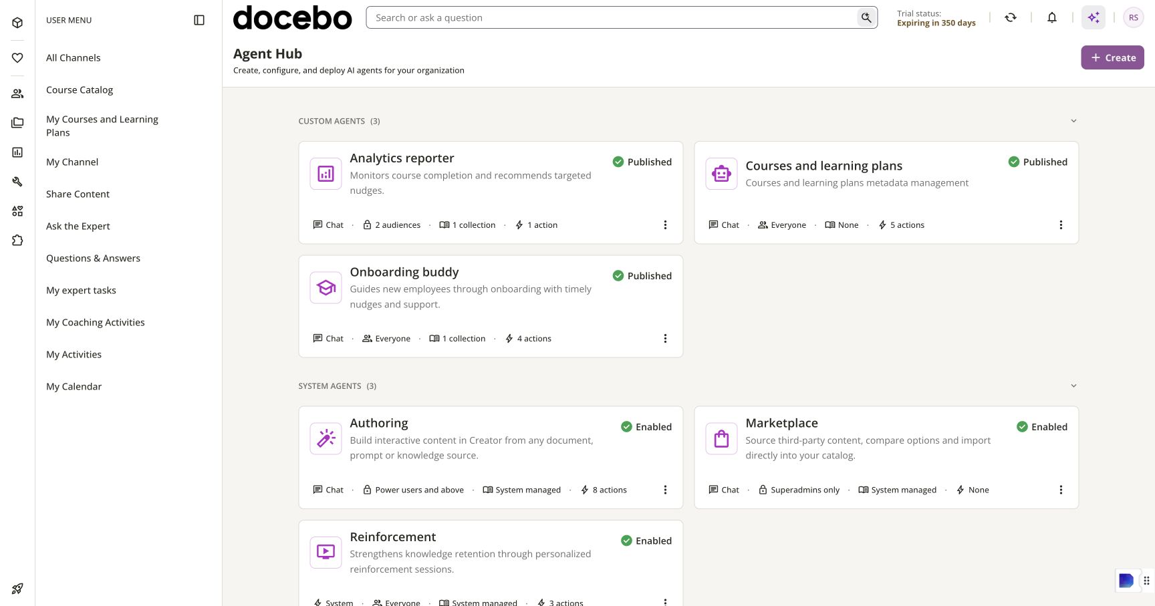The image size is (1155, 606).
Task: Open Questions & Answers
Action: tap(93, 258)
